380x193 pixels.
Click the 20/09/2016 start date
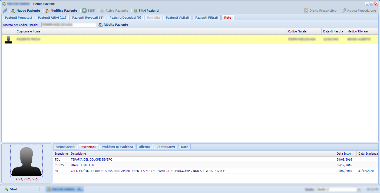pyautogui.click(x=344, y=159)
